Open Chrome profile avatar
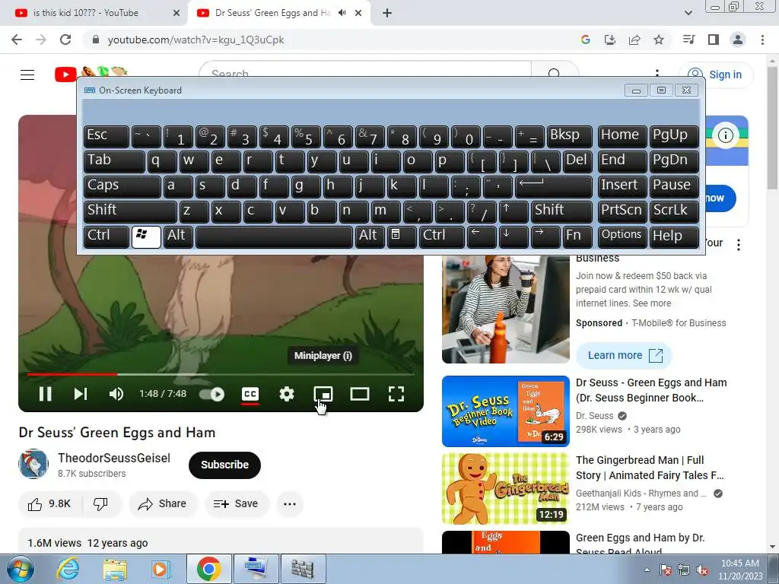The height and width of the screenshot is (584, 779). coord(738,40)
